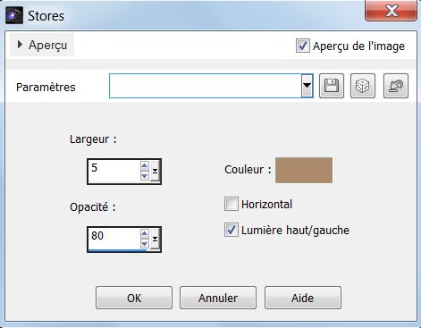421x328 pixels.
Task: Increase Opacité value with up arrow
Action: point(145,233)
